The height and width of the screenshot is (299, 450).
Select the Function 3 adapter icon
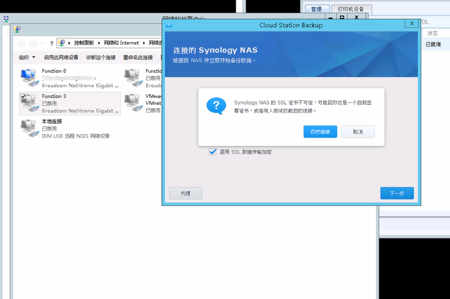[29, 103]
